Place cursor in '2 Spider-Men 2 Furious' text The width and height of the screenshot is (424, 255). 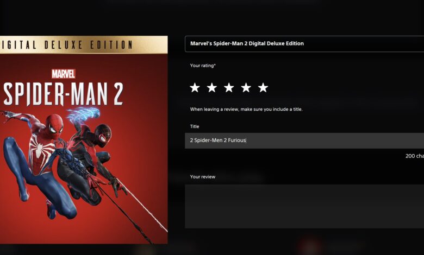click(x=217, y=141)
